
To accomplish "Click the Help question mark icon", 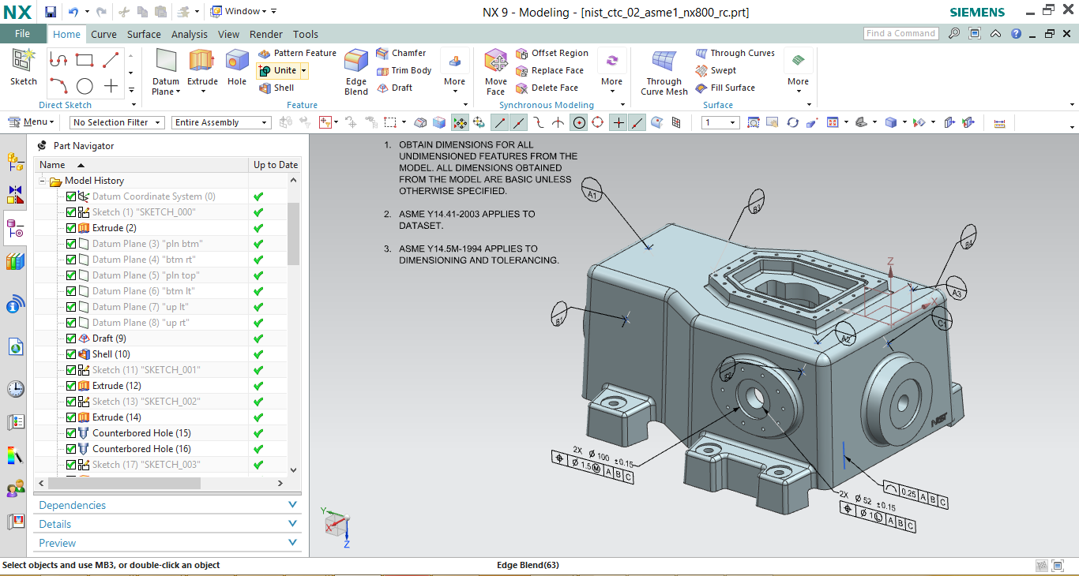I will [x=1016, y=34].
